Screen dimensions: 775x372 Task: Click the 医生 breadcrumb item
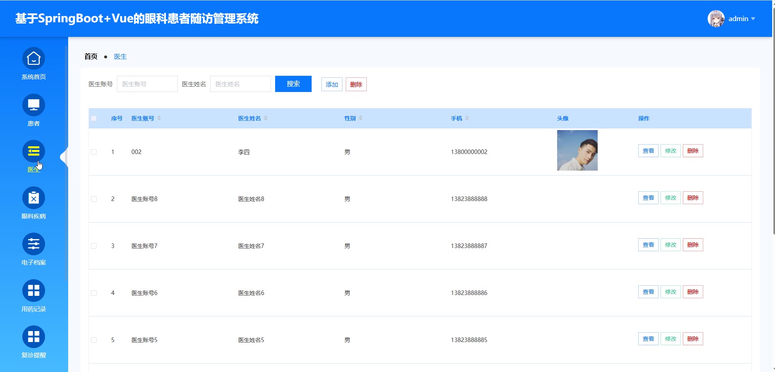point(120,57)
